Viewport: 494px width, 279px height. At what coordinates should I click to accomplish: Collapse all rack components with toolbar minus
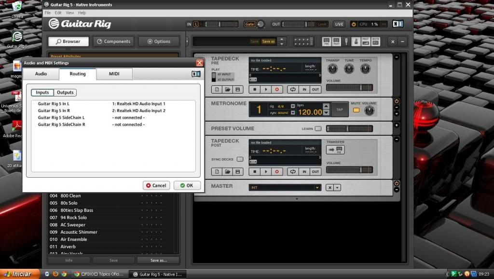tap(402, 42)
